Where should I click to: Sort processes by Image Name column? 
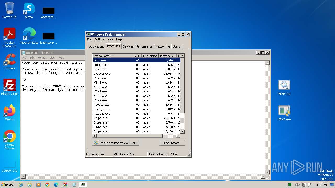click(x=113, y=56)
